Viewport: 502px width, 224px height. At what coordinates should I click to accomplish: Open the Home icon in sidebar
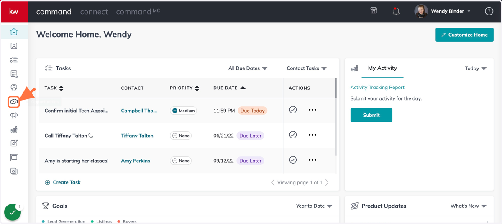tap(14, 32)
